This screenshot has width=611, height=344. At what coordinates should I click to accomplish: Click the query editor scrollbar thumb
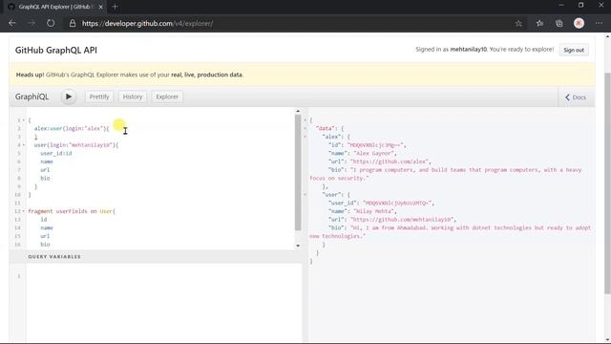298,172
